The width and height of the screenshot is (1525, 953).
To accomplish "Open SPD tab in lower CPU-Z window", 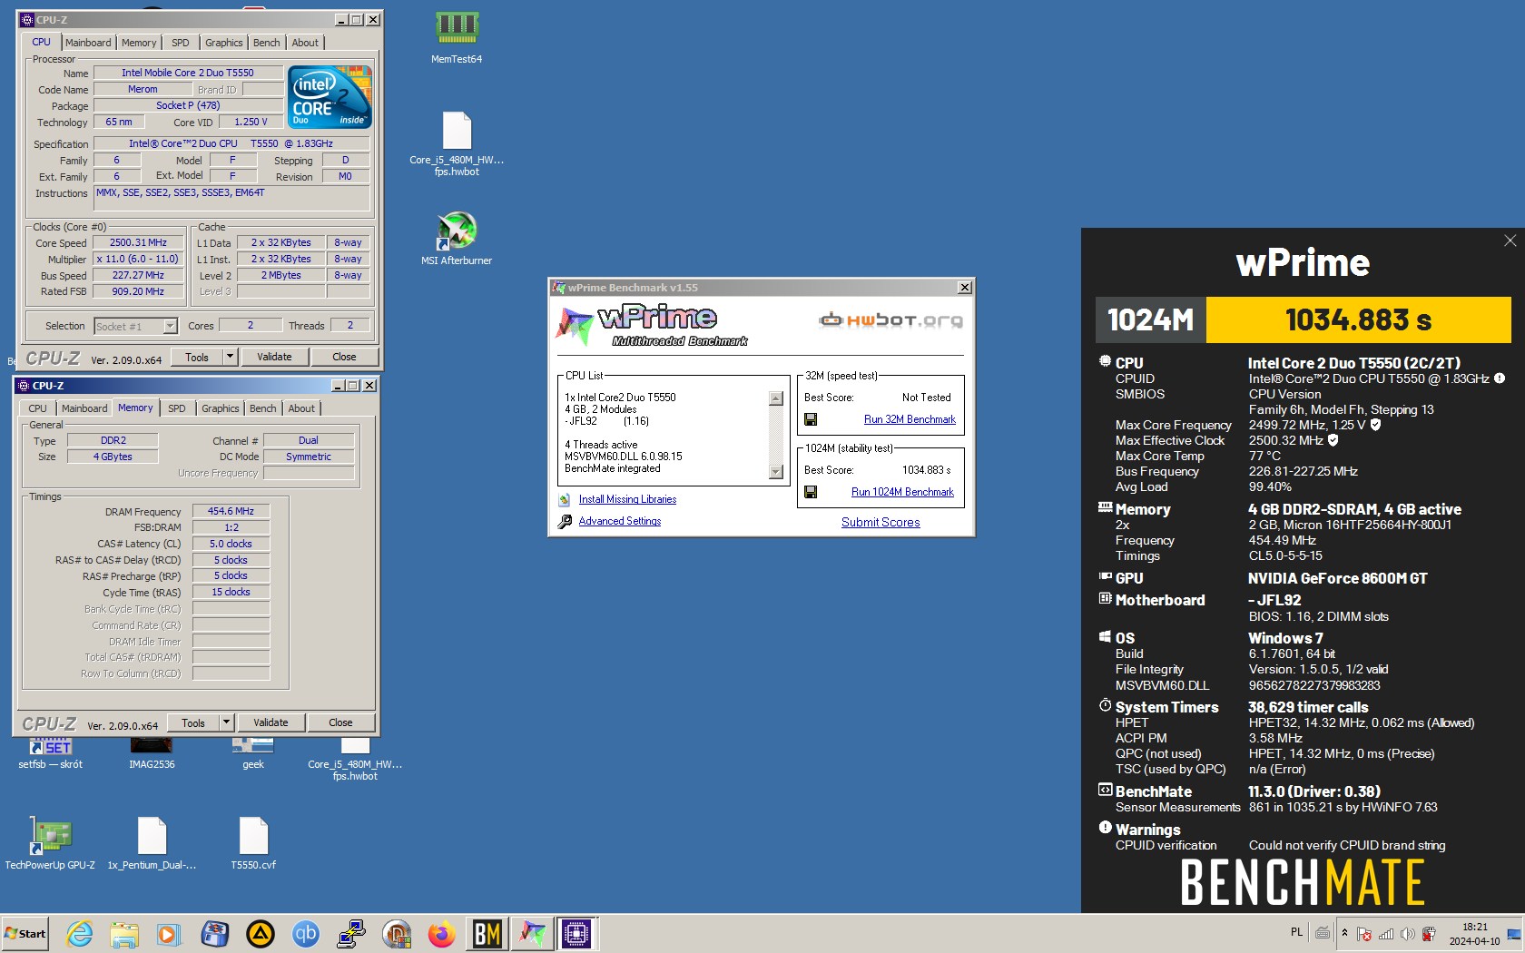I will 177,408.
